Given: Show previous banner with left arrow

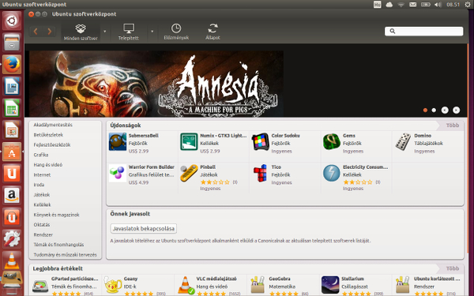Looking at the screenshot, I should pos(445,111).
